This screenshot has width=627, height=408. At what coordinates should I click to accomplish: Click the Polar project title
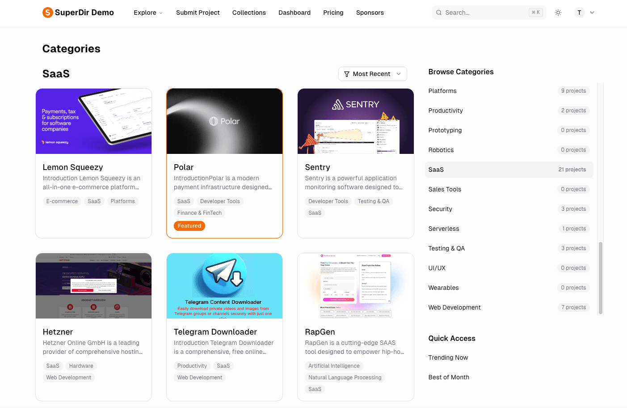pyautogui.click(x=184, y=167)
